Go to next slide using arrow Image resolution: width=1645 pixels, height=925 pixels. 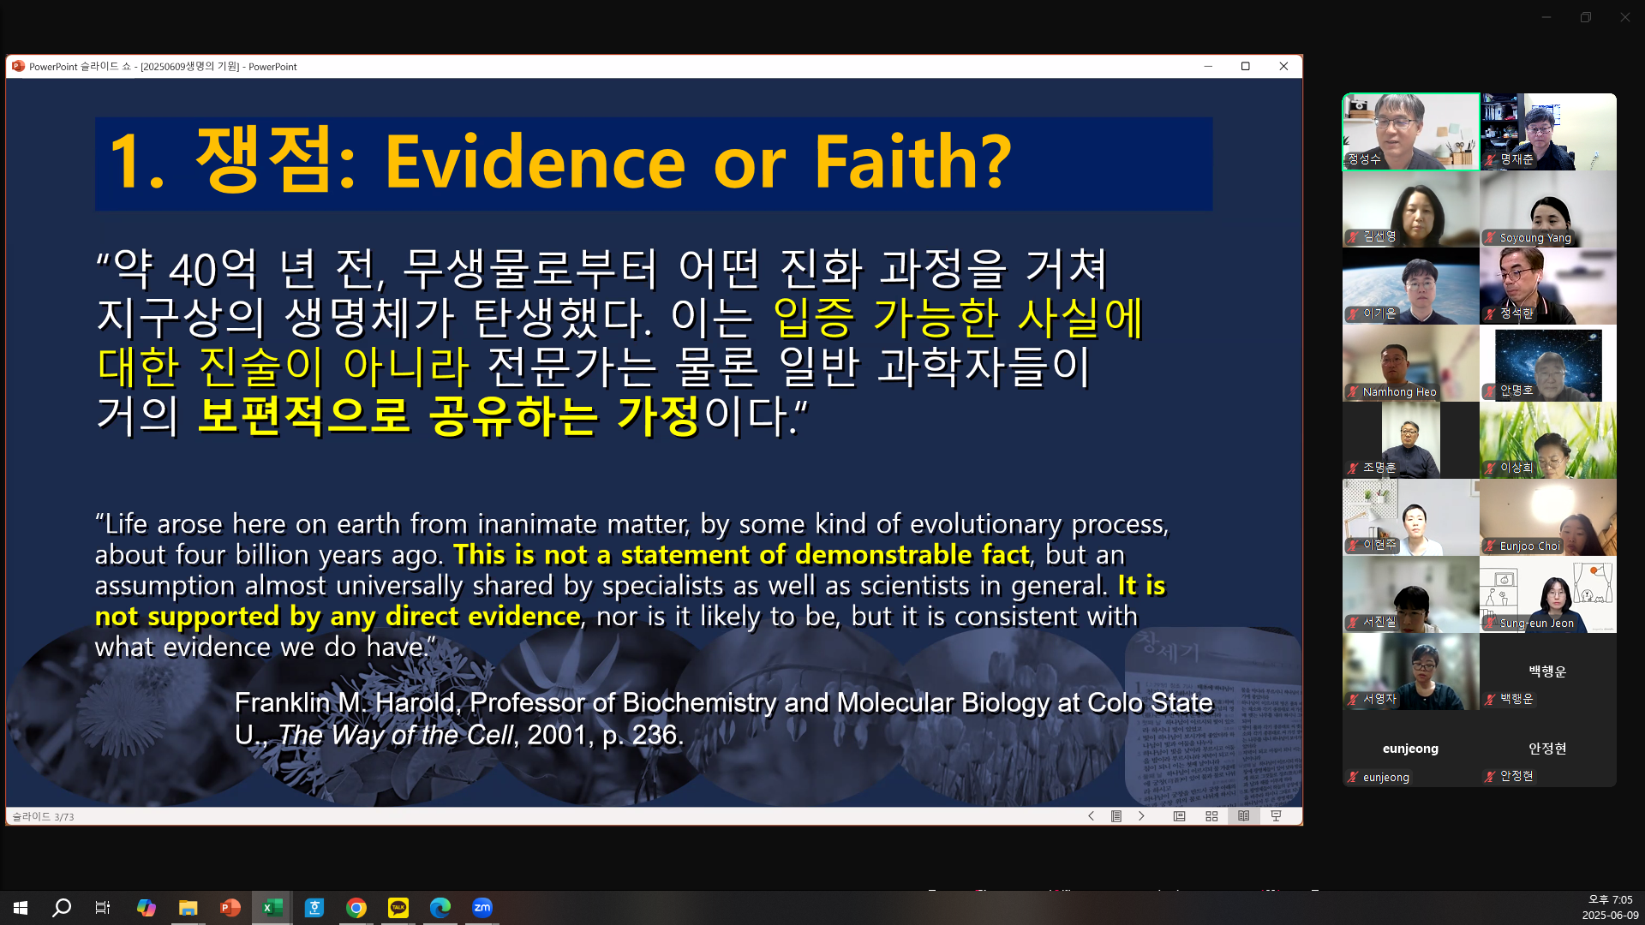click(x=1141, y=816)
